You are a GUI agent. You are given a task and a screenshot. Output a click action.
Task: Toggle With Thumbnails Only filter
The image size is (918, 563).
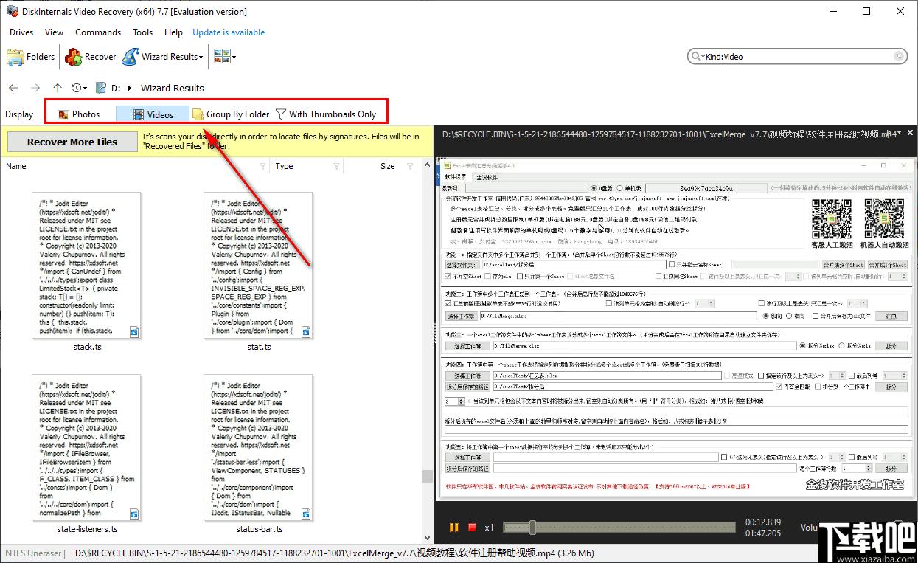click(x=325, y=114)
